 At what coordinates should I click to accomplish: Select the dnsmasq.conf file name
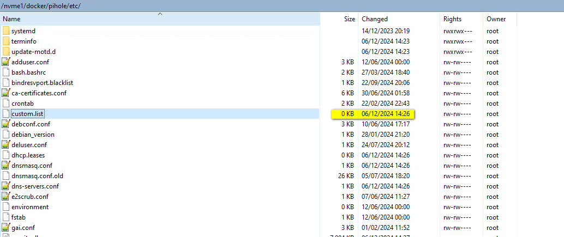point(32,165)
